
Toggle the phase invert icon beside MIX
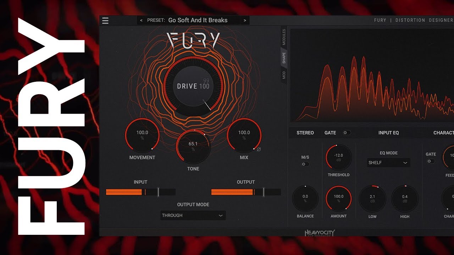click(259, 149)
